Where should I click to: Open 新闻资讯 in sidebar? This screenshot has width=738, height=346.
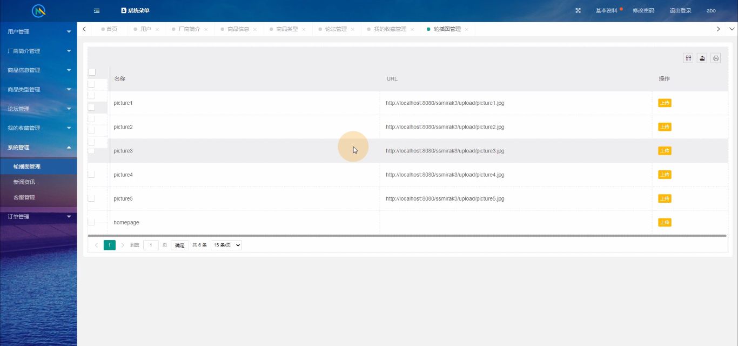[38, 182]
